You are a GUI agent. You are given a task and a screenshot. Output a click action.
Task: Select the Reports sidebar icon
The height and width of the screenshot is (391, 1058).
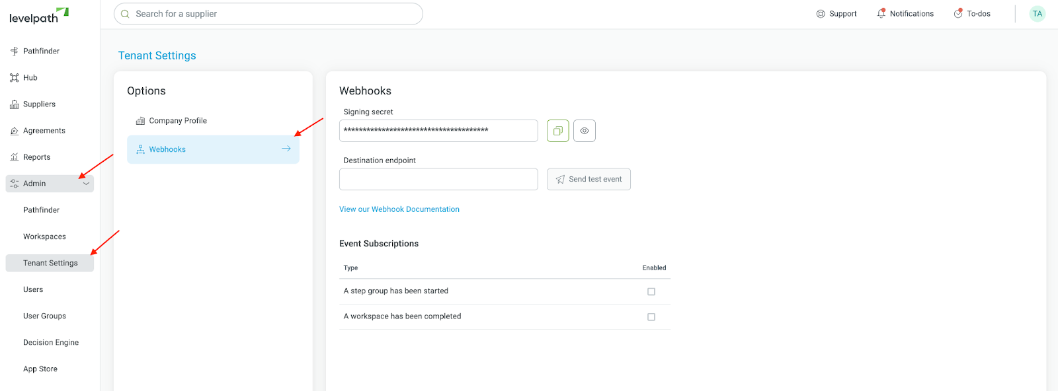pyautogui.click(x=14, y=157)
